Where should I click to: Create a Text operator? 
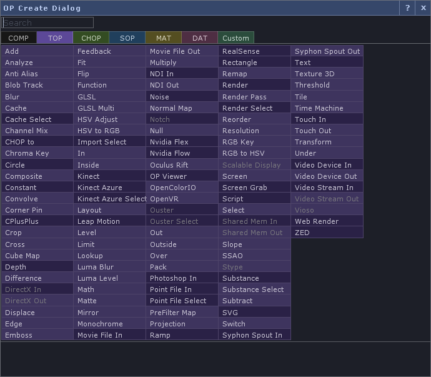click(x=327, y=63)
